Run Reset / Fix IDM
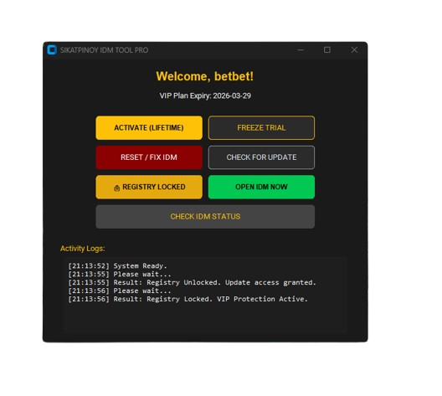Viewport: 442px width, 396px height. 149,157
